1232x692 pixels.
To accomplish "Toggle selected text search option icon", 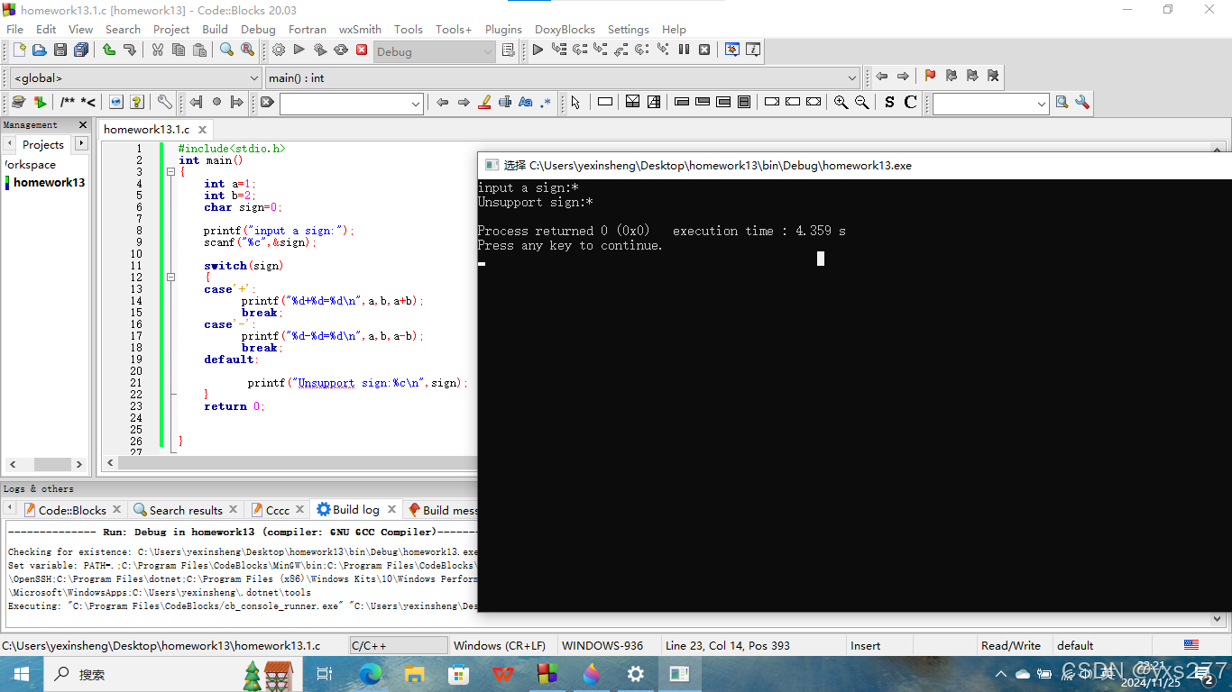I will [505, 103].
